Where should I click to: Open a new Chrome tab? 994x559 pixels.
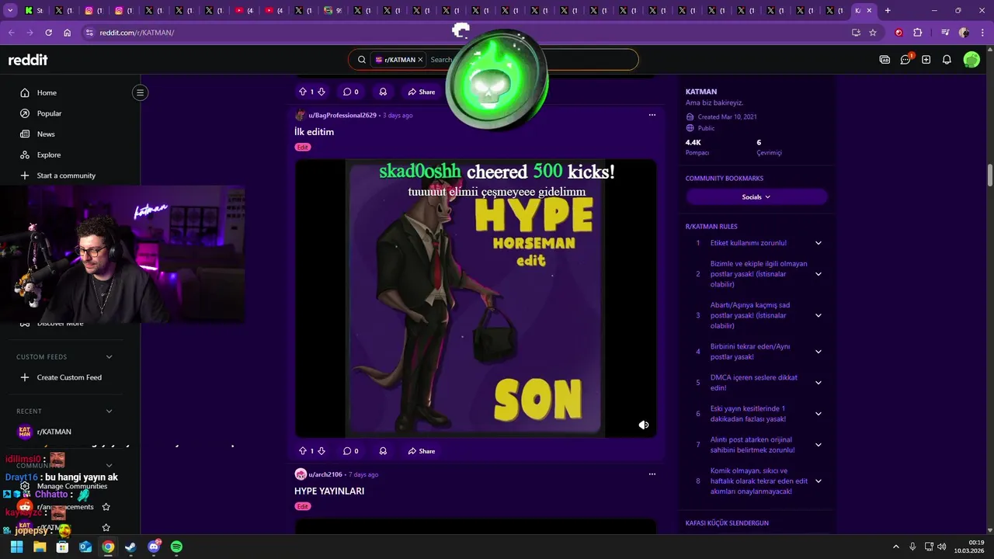coord(888,10)
